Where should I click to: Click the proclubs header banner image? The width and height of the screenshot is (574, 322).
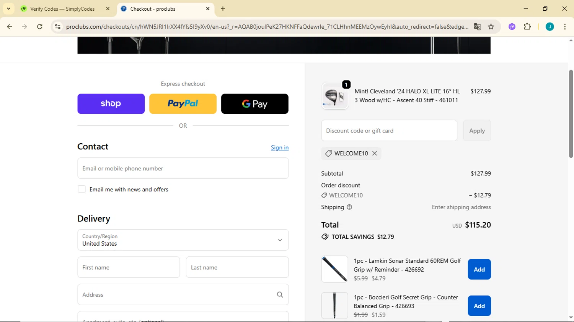[x=284, y=45]
